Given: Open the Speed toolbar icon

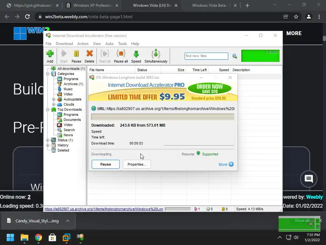Looking at the screenshot, I should [x=136, y=56].
